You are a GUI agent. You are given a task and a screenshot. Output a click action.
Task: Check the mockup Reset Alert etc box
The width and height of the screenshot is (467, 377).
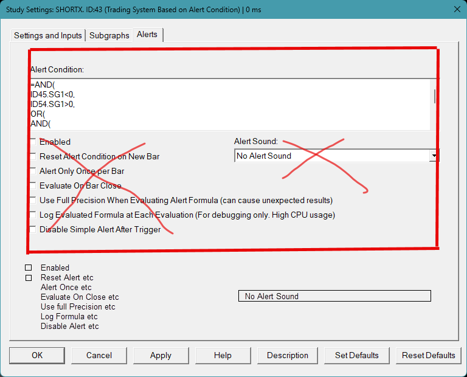click(x=29, y=278)
